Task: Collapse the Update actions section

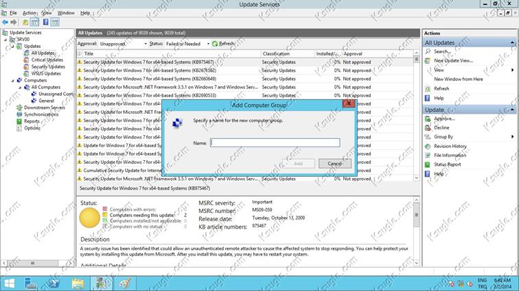Action: pyautogui.click(x=512, y=110)
